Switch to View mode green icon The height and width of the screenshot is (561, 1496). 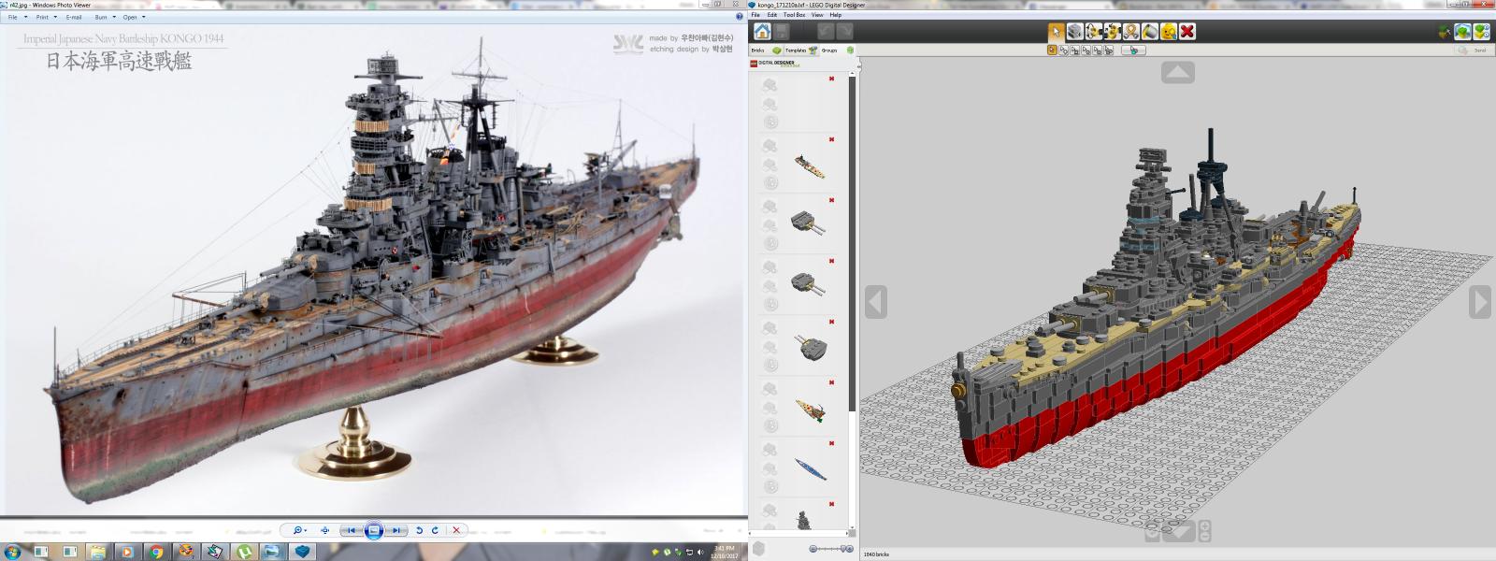click(x=1462, y=32)
